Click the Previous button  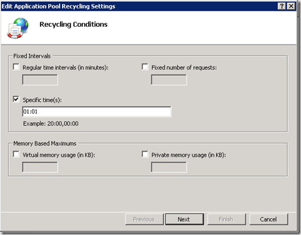click(x=144, y=219)
